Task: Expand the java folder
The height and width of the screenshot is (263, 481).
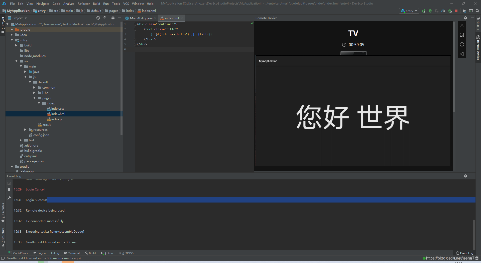Action: click(25, 72)
